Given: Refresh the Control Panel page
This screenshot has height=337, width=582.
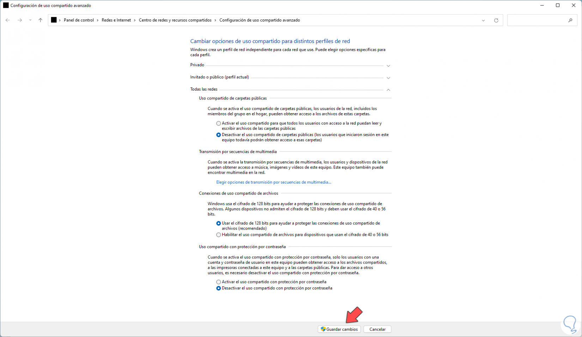Looking at the screenshot, I should coord(496,20).
